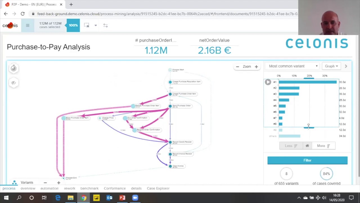360x203 pixels.
Task: Open the Most common variant dropdown
Action: click(293, 66)
